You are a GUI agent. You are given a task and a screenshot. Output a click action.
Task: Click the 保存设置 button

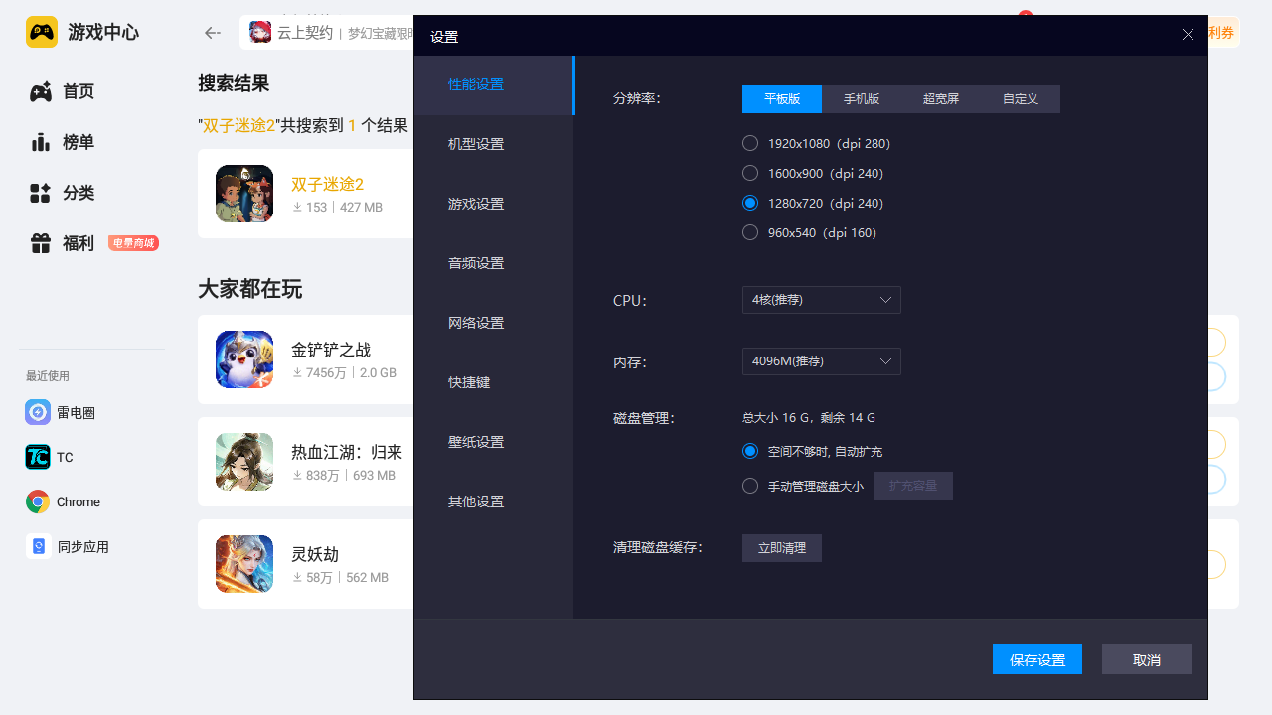[x=1036, y=660]
